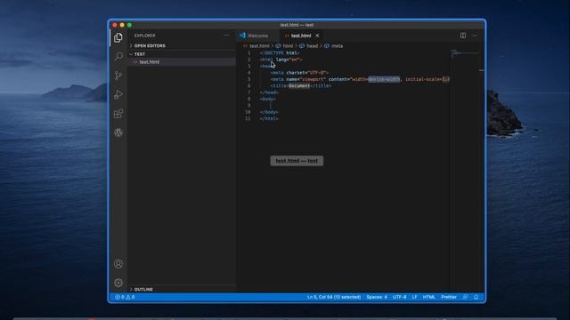
Task: Open the Accounts icon
Action: pos(118,264)
